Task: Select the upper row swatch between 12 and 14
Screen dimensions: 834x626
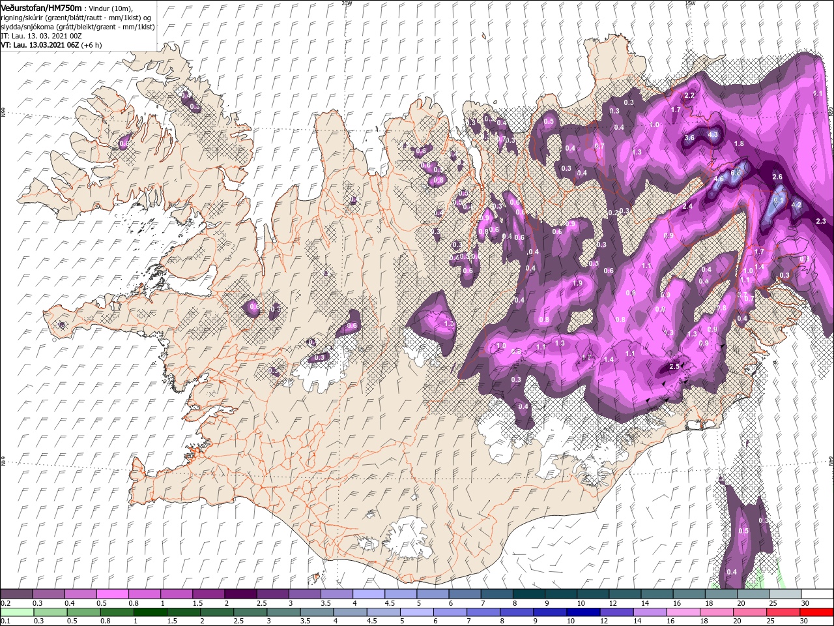Action: click(x=625, y=594)
